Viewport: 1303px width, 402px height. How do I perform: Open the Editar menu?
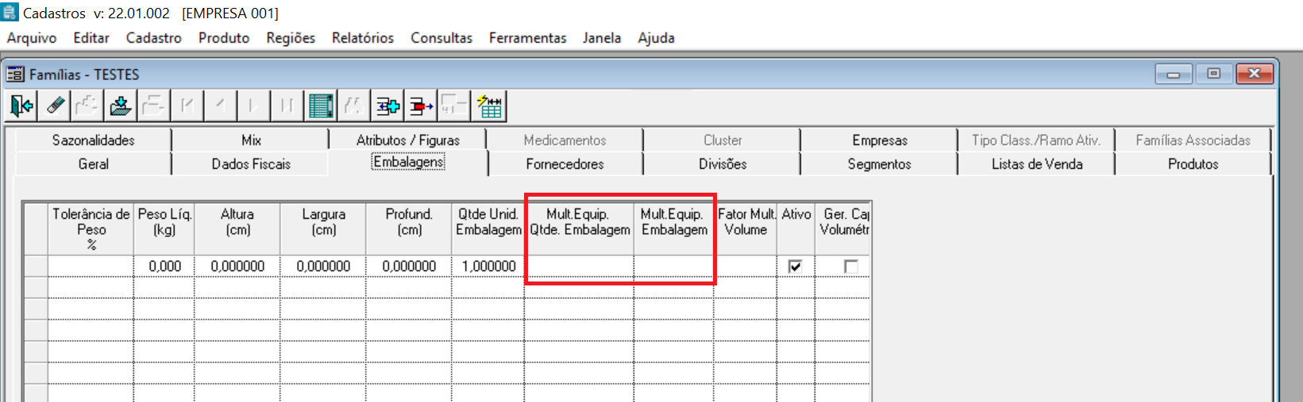point(91,38)
